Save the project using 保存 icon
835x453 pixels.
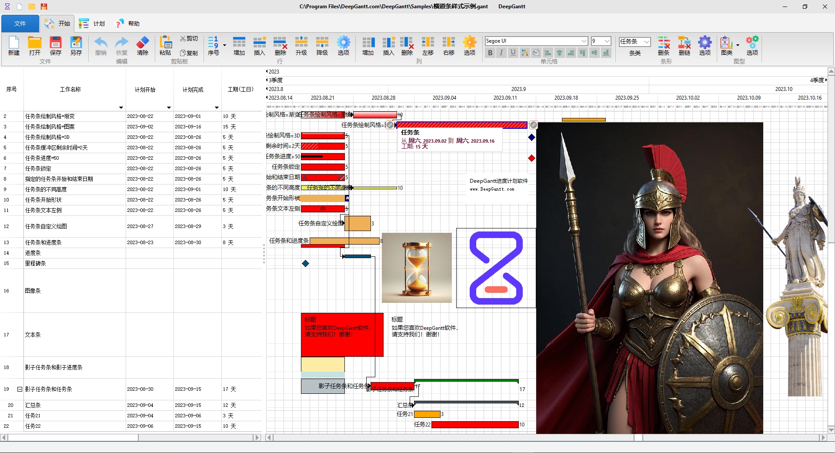pyautogui.click(x=55, y=46)
